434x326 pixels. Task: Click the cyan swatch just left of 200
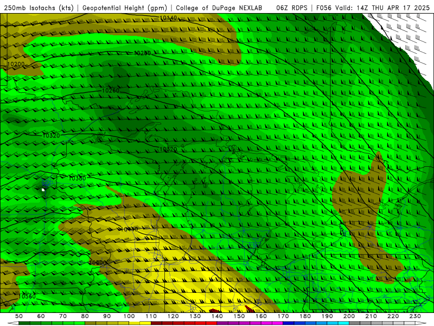tap(343, 323)
